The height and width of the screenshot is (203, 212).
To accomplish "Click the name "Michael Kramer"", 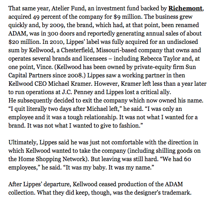I will 69,84.
